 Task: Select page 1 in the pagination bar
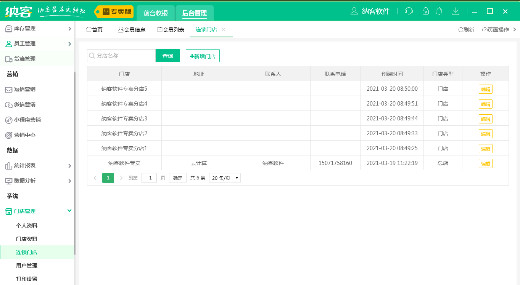coord(108,178)
